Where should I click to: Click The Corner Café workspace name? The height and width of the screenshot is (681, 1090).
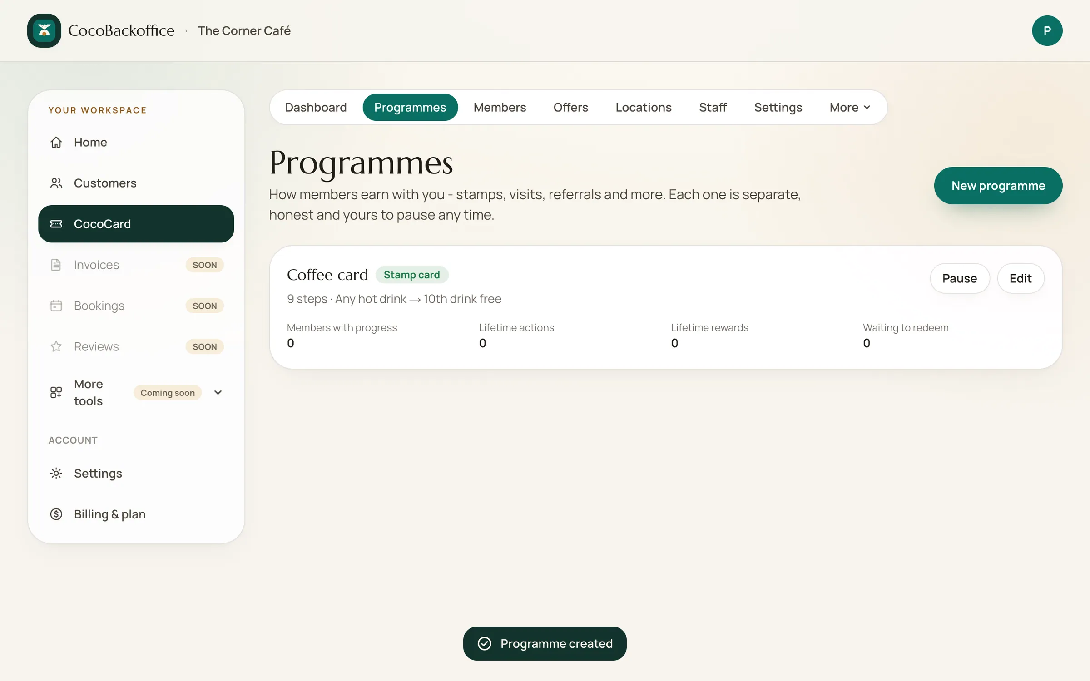click(244, 30)
